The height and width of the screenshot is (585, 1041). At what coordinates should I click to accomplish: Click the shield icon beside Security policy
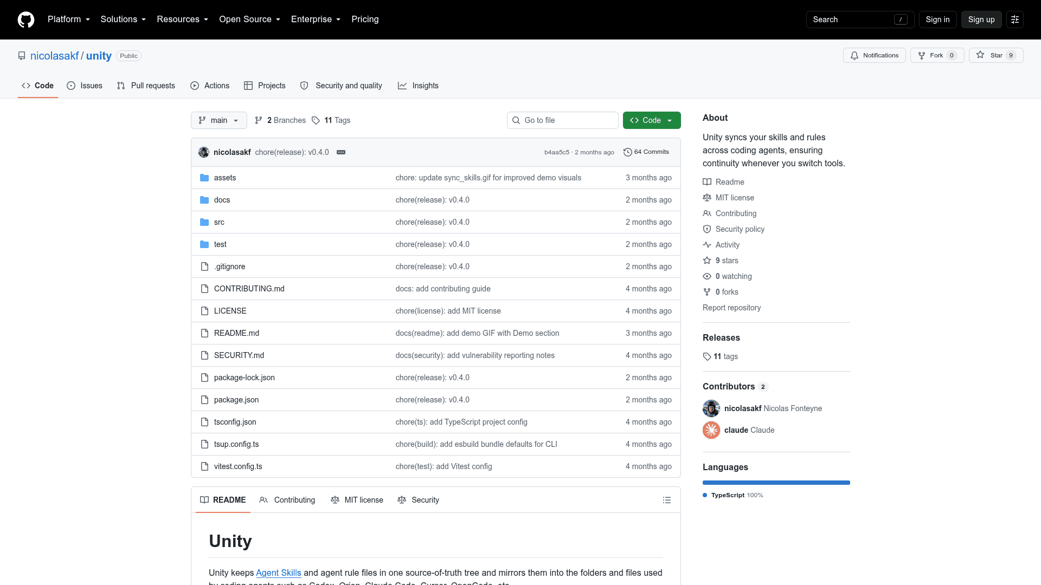point(707,229)
